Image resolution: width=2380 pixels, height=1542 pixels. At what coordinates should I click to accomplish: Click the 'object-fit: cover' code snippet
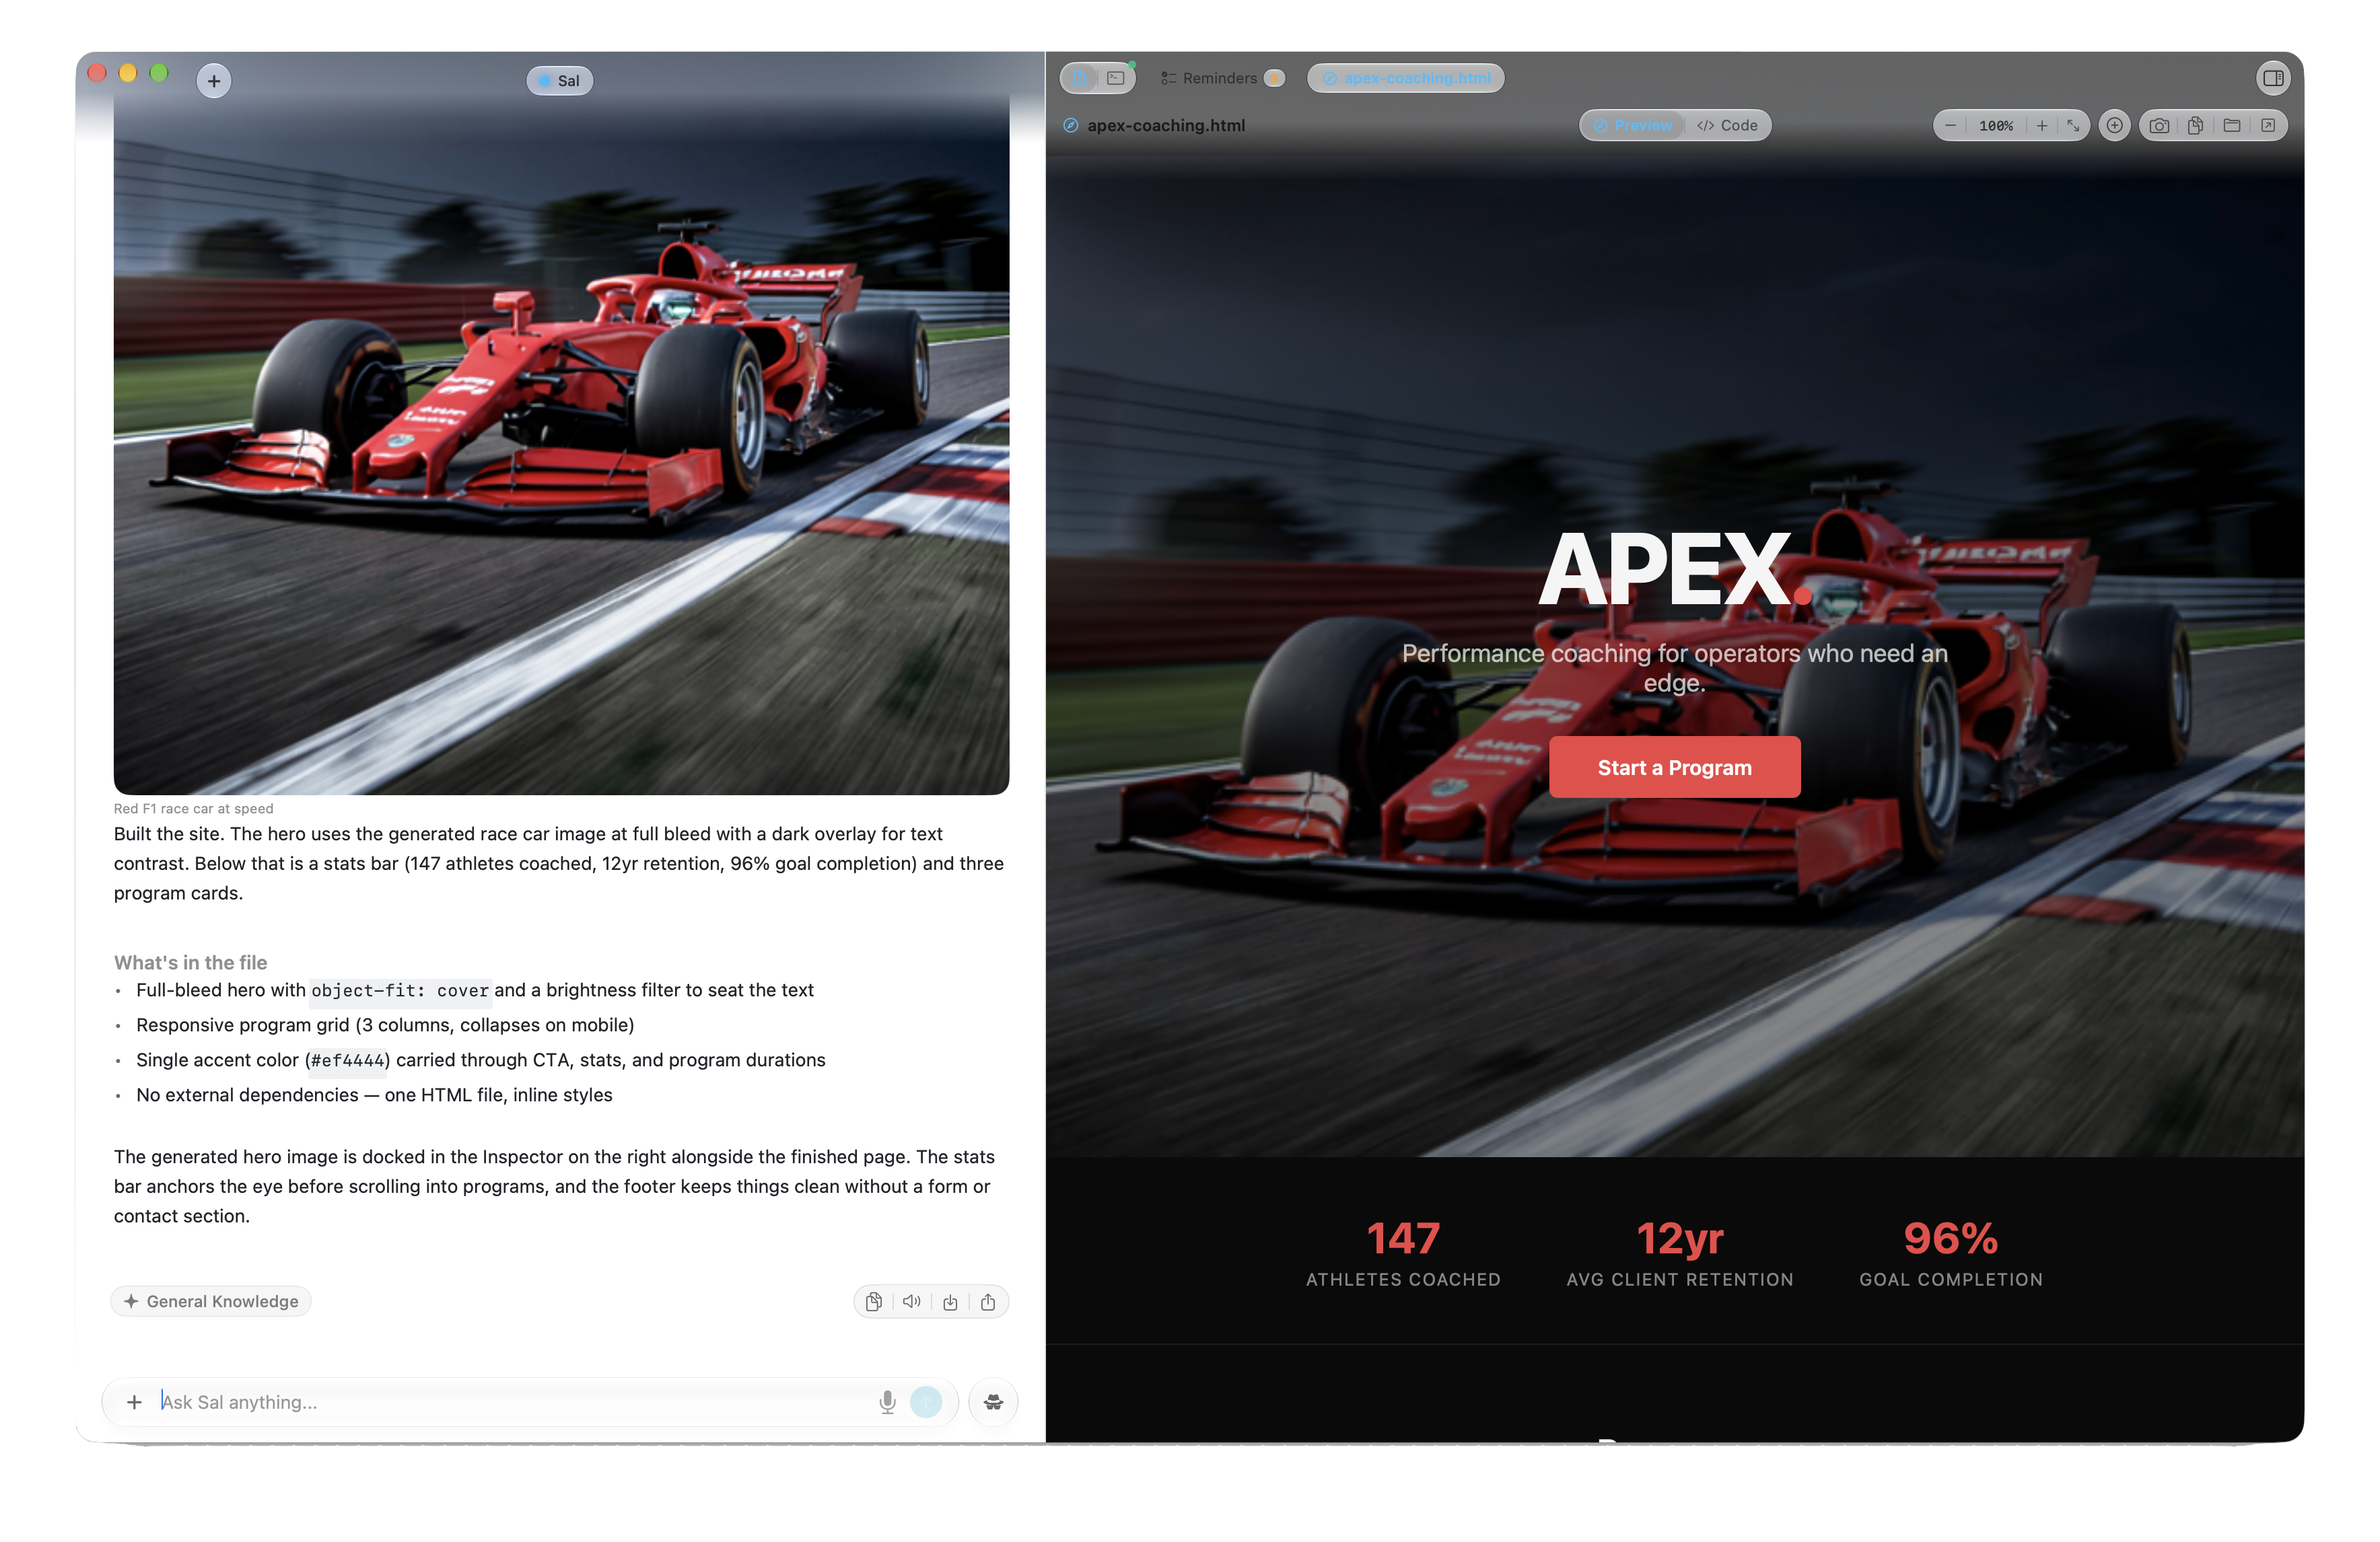coord(400,990)
